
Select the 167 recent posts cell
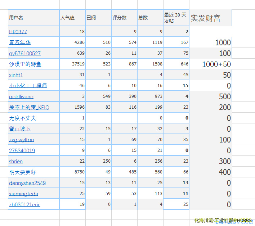[176, 42]
